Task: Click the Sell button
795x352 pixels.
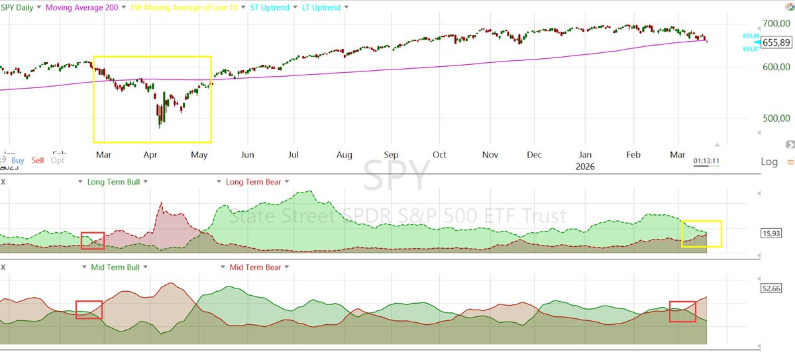Action: click(38, 161)
